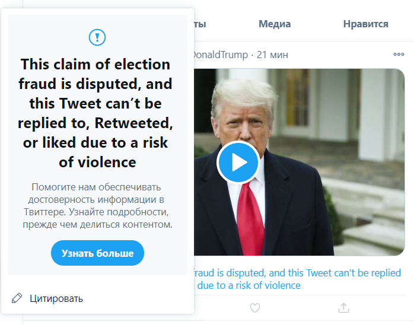Image resolution: width=414 pixels, height=325 pixels.
Task: Click the pencil icon beside Цитировать
Action: click(17, 298)
